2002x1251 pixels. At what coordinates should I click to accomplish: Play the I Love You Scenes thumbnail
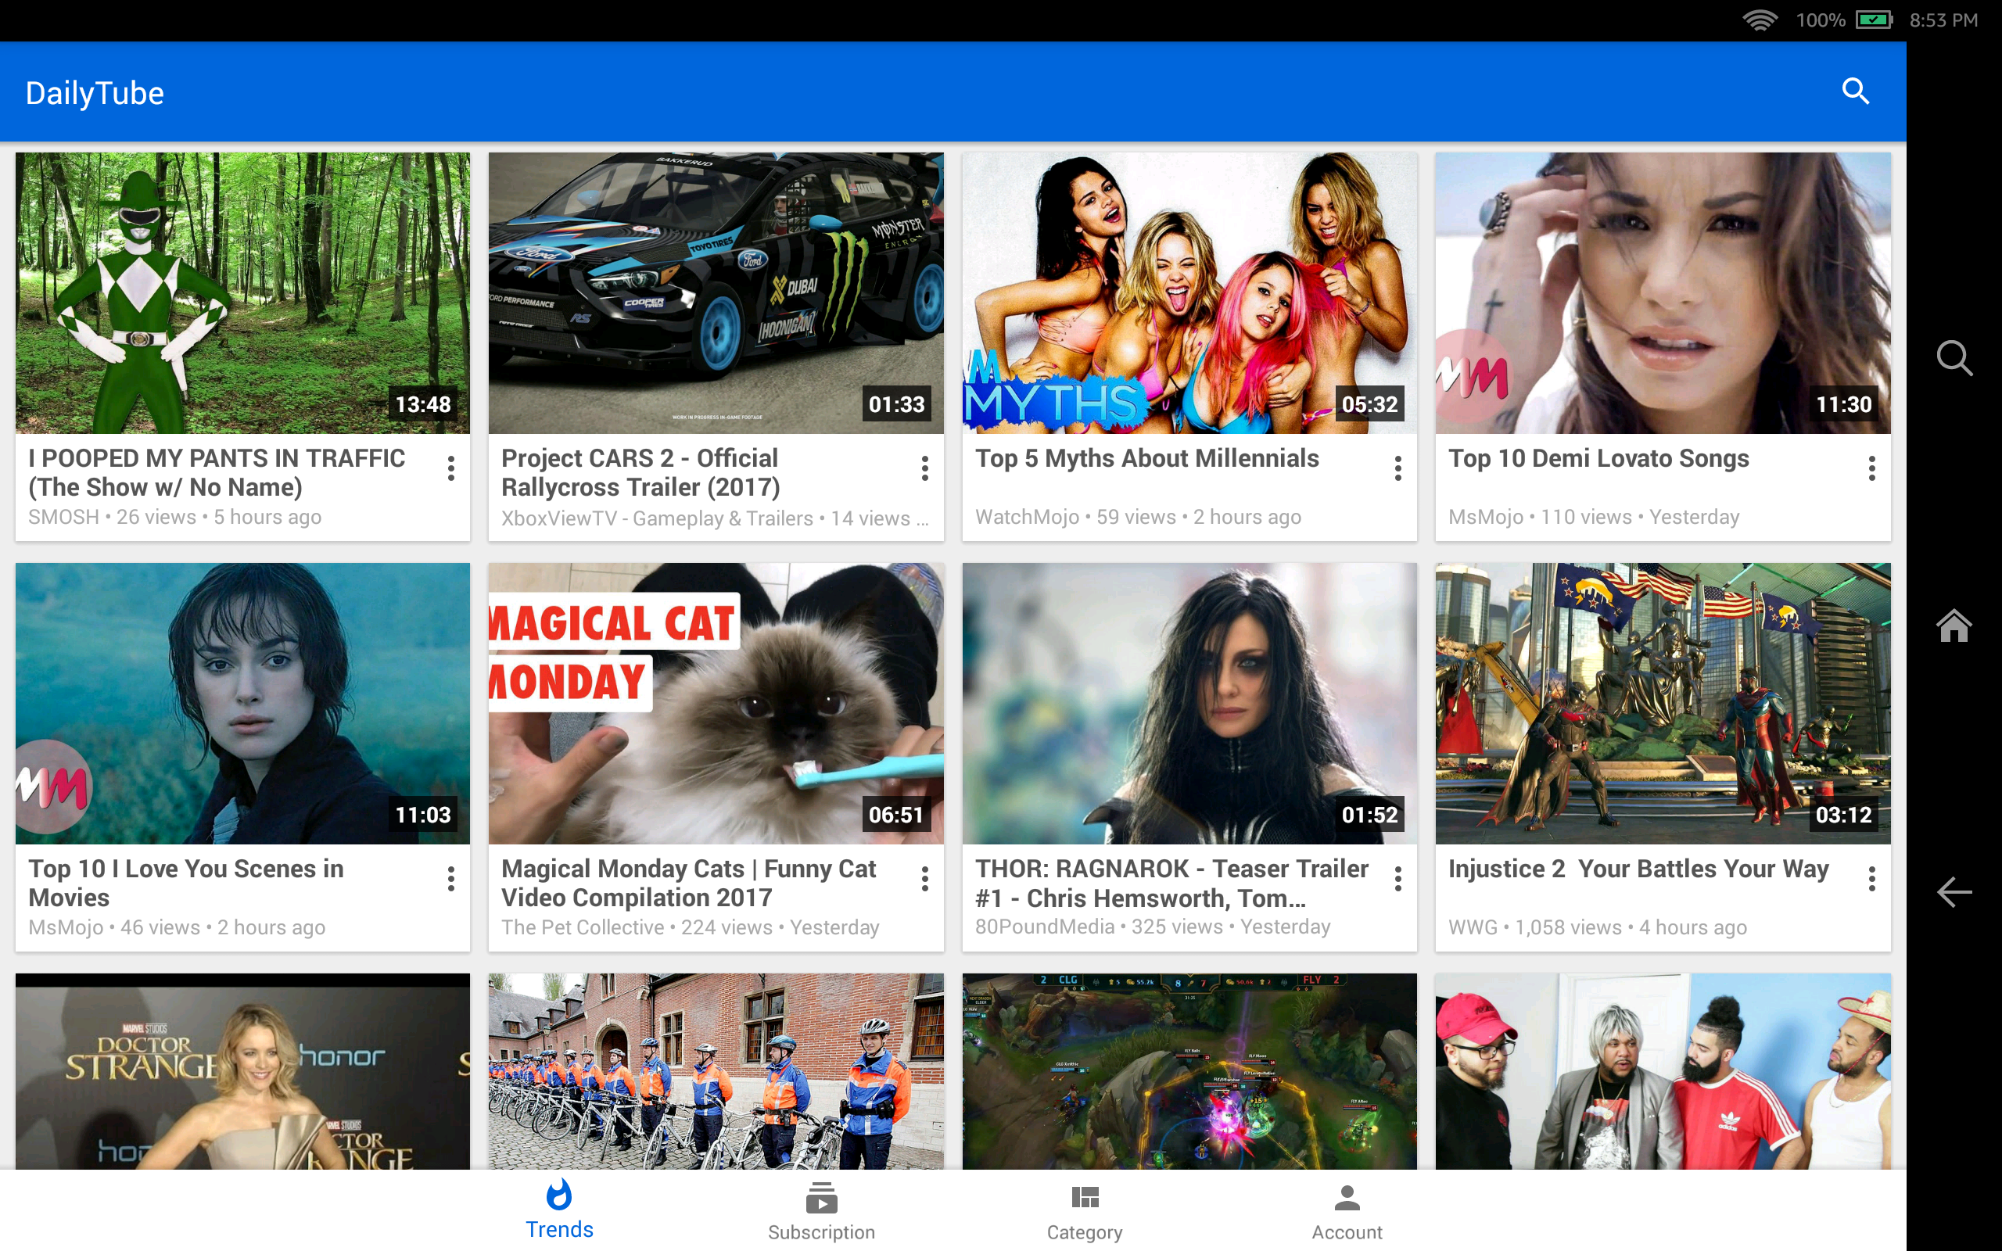click(x=242, y=703)
